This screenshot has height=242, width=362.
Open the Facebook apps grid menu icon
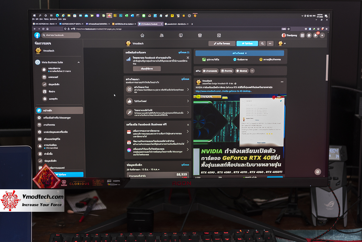click(x=302, y=35)
